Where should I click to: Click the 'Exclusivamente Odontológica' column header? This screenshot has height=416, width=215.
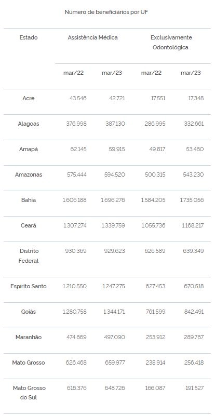[171, 43]
